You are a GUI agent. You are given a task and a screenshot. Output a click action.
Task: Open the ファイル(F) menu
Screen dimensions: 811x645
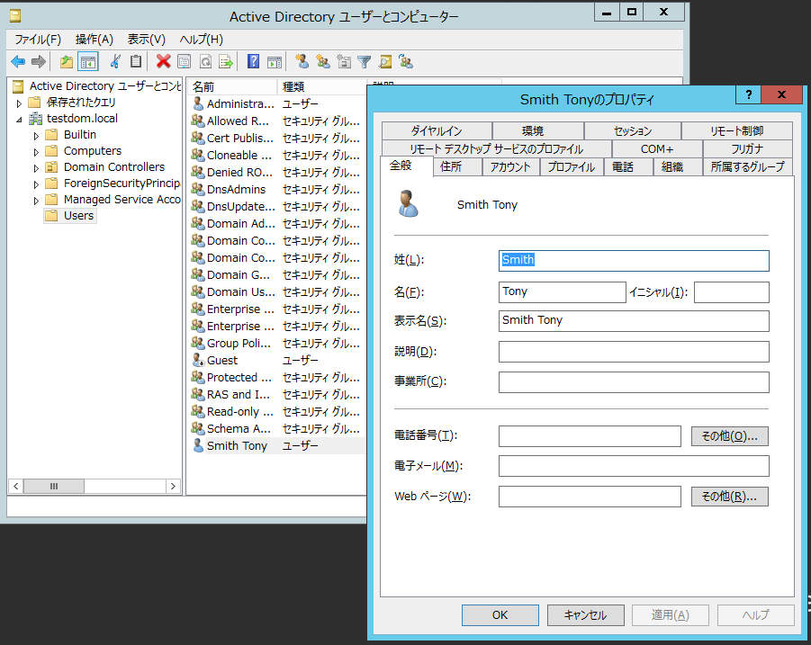click(38, 40)
